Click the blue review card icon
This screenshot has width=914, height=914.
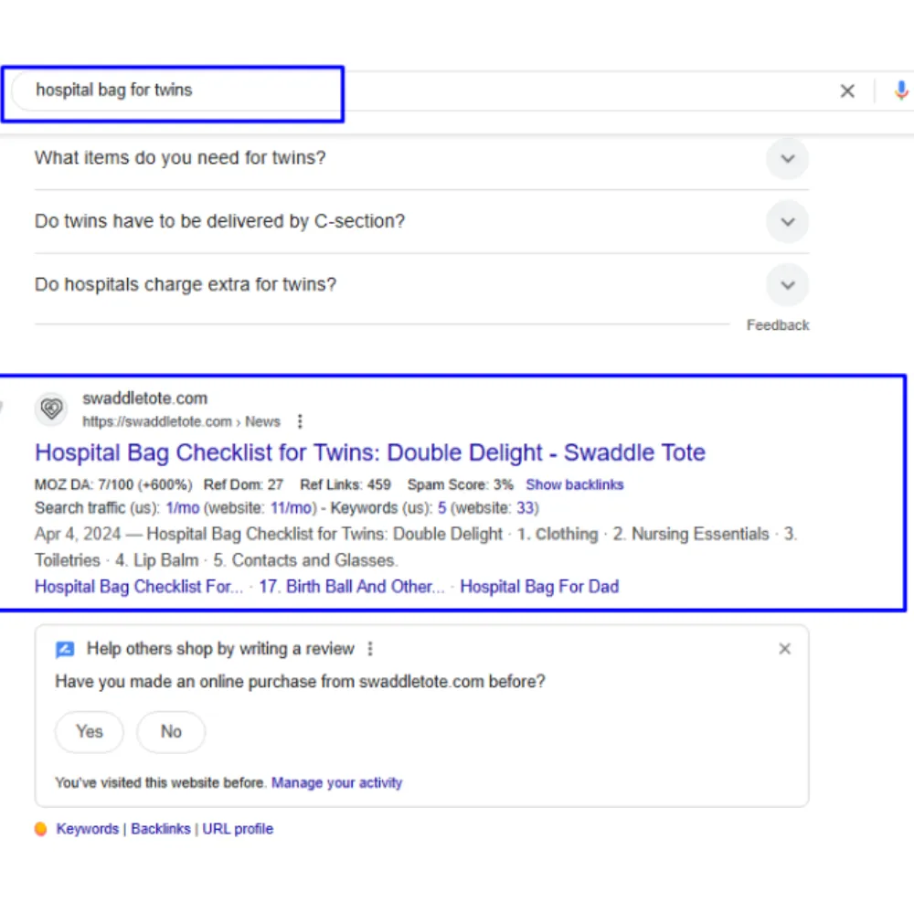pos(64,650)
